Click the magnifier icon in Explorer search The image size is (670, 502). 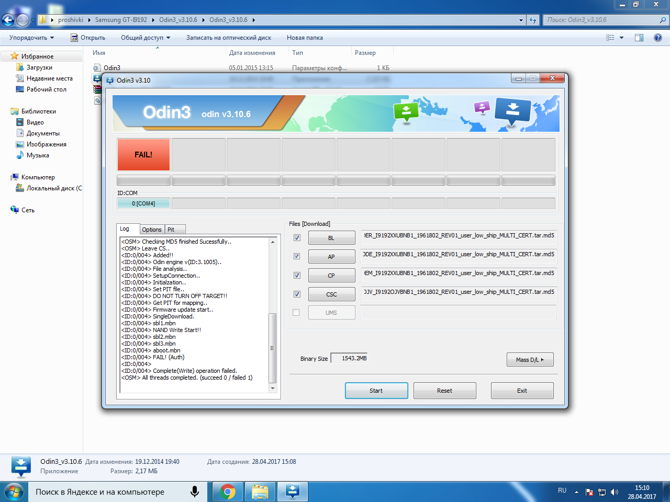[663, 20]
